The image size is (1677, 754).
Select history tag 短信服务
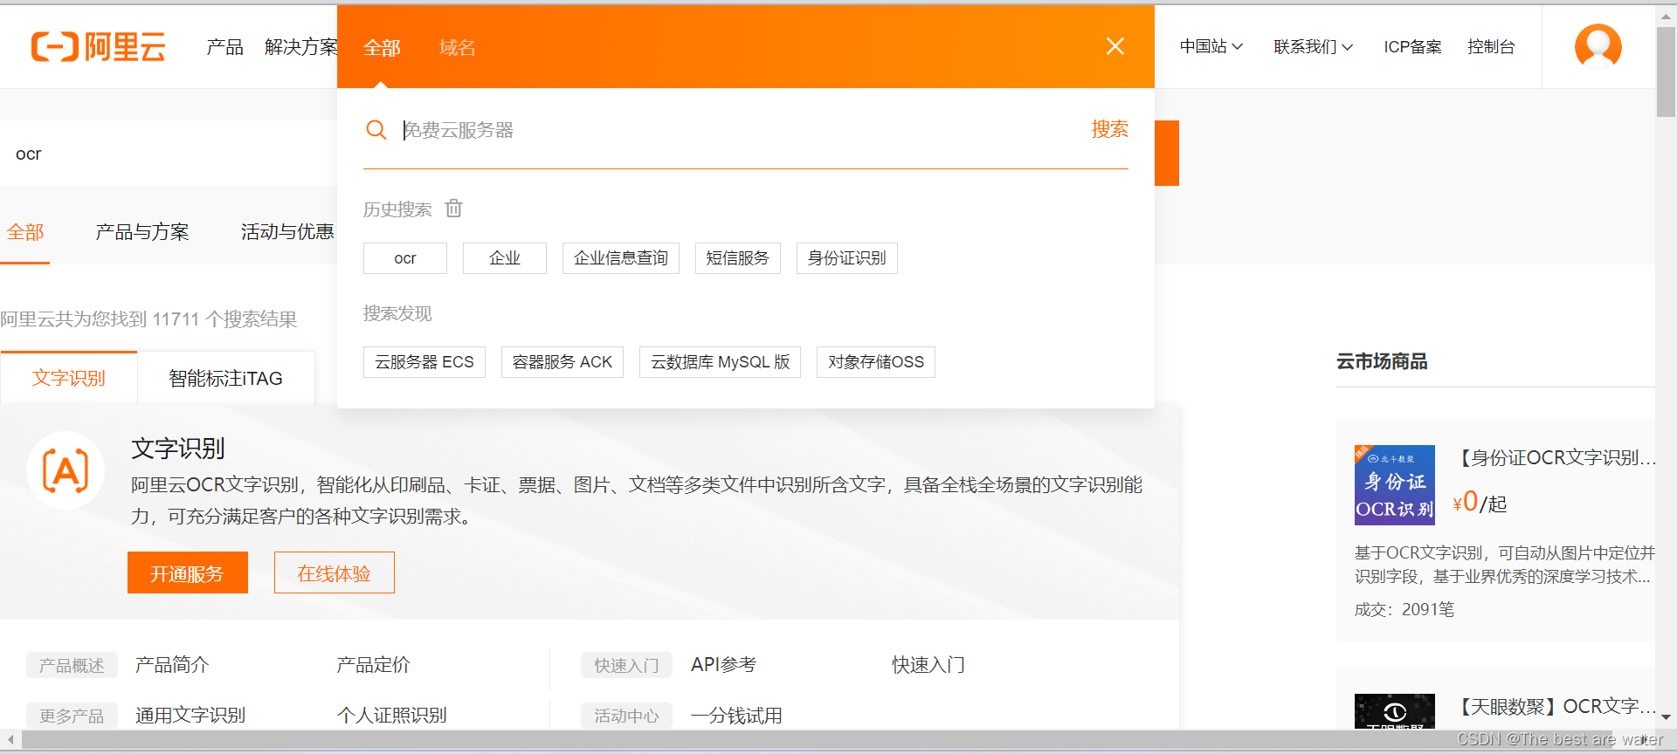(x=738, y=258)
